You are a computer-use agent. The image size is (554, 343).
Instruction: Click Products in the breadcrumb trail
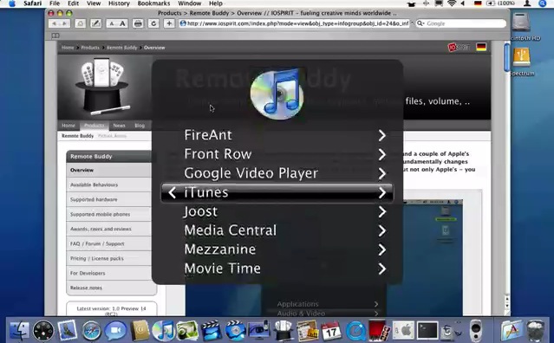pos(90,48)
